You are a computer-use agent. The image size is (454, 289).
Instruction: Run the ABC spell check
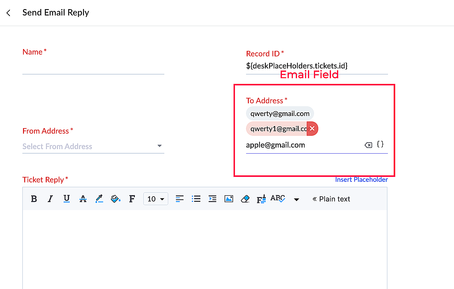coord(278,198)
